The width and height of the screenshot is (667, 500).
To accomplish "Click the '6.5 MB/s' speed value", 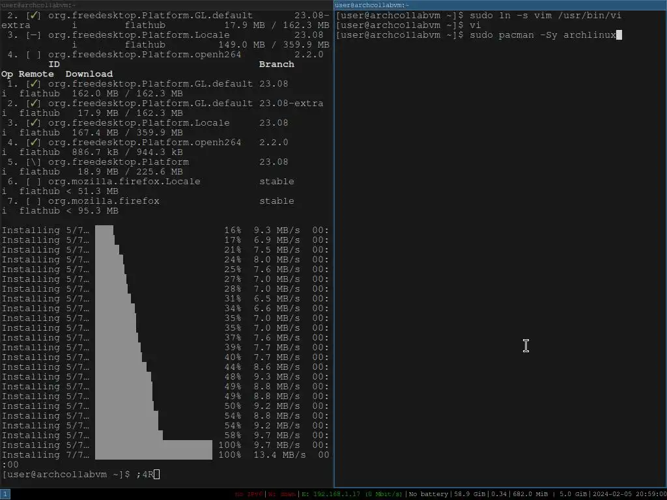I will [276, 299].
